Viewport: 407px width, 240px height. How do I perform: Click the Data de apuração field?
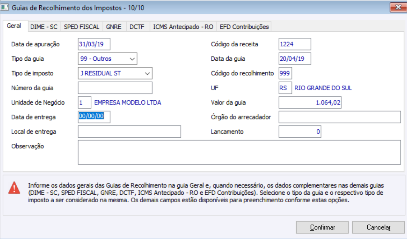(94, 44)
